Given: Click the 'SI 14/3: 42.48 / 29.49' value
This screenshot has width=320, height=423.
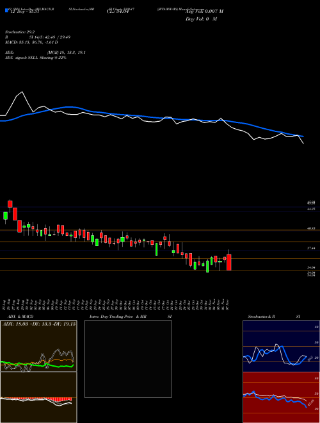Looking at the screenshot, I should (x=50, y=37).
